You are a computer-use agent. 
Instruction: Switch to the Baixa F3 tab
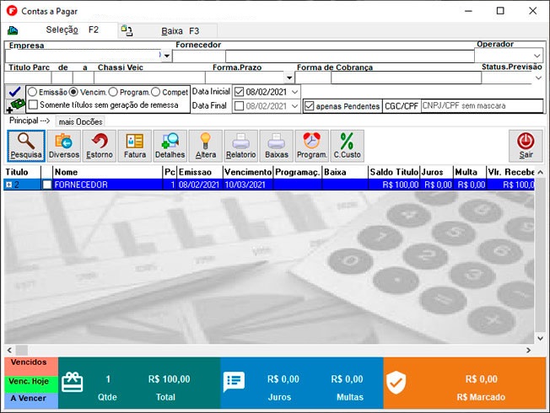169,30
